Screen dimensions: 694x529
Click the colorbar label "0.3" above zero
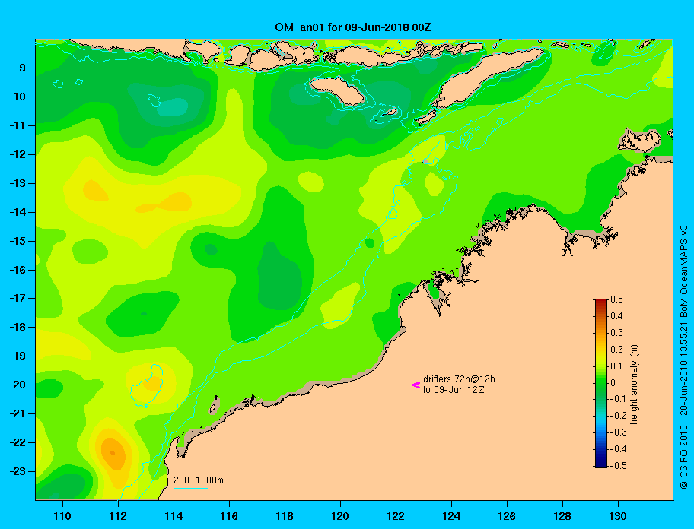pyautogui.click(x=616, y=333)
